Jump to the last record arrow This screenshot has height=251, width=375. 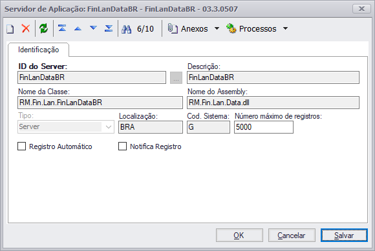[x=109, y=28]
